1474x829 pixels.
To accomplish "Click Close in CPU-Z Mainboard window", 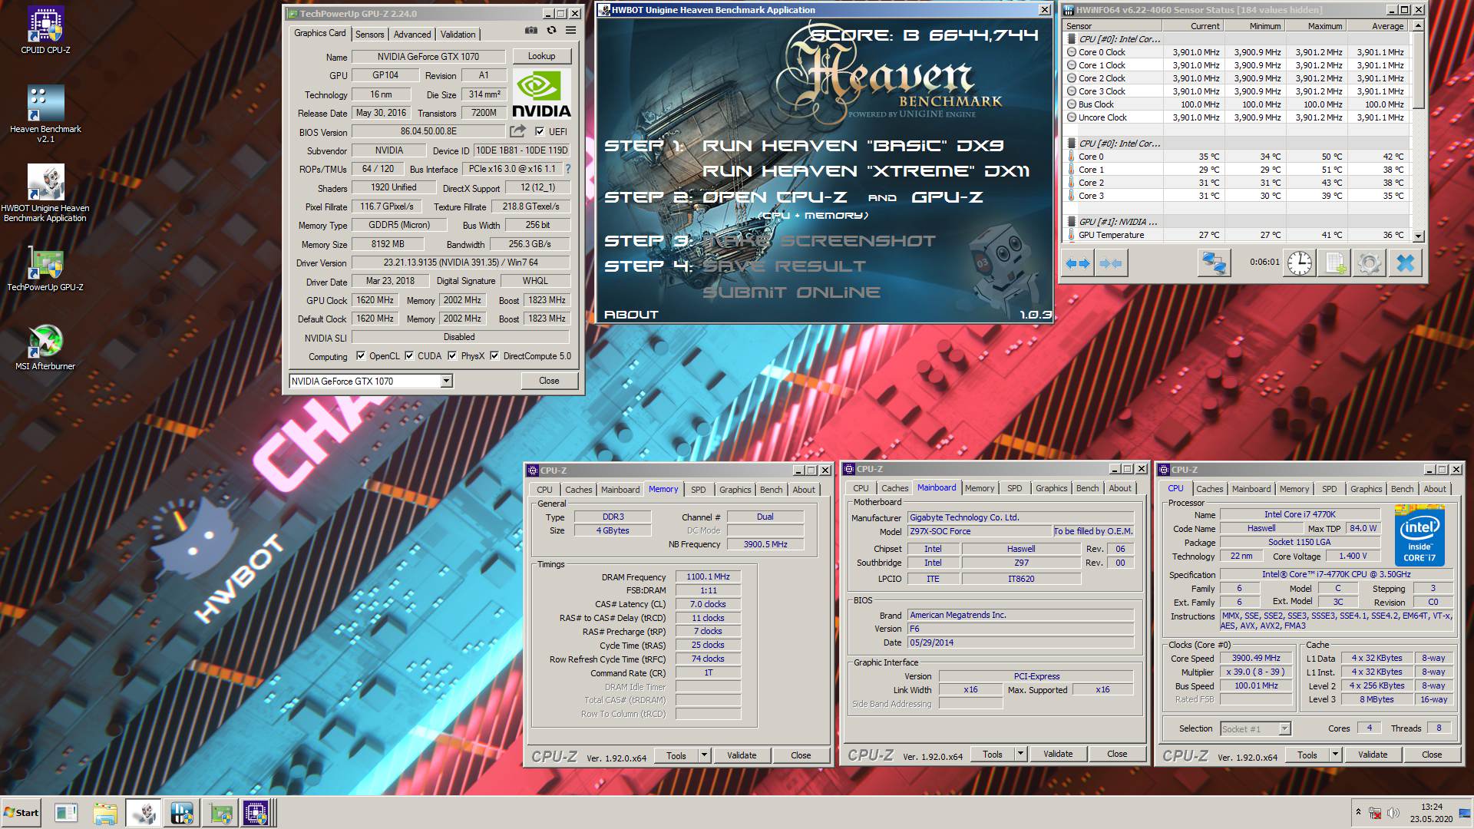I will [x=1117, y=755].
